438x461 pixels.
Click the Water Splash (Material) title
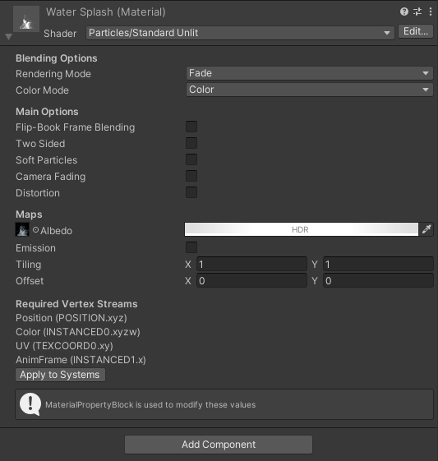coord(106,12)
